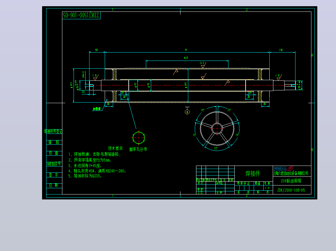Select note 4 about 轴头材质 45# HB240~280

97,171
